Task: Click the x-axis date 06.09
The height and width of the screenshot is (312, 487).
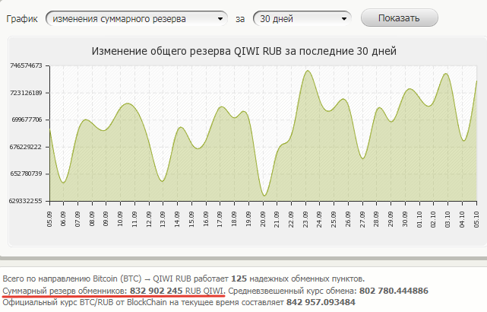Action: 63,219
